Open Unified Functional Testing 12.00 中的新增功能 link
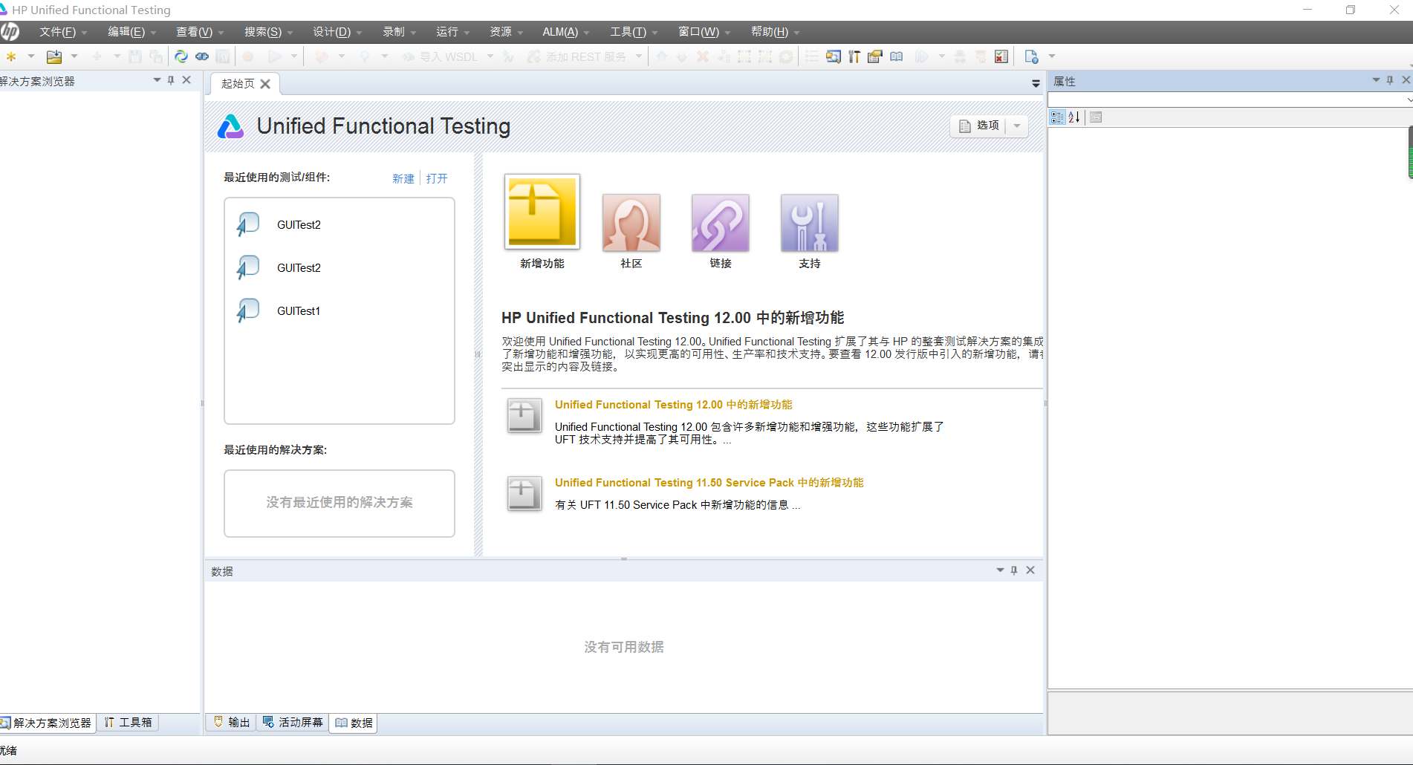Viewport: 1413px width, 765px height. pos(674,405)
